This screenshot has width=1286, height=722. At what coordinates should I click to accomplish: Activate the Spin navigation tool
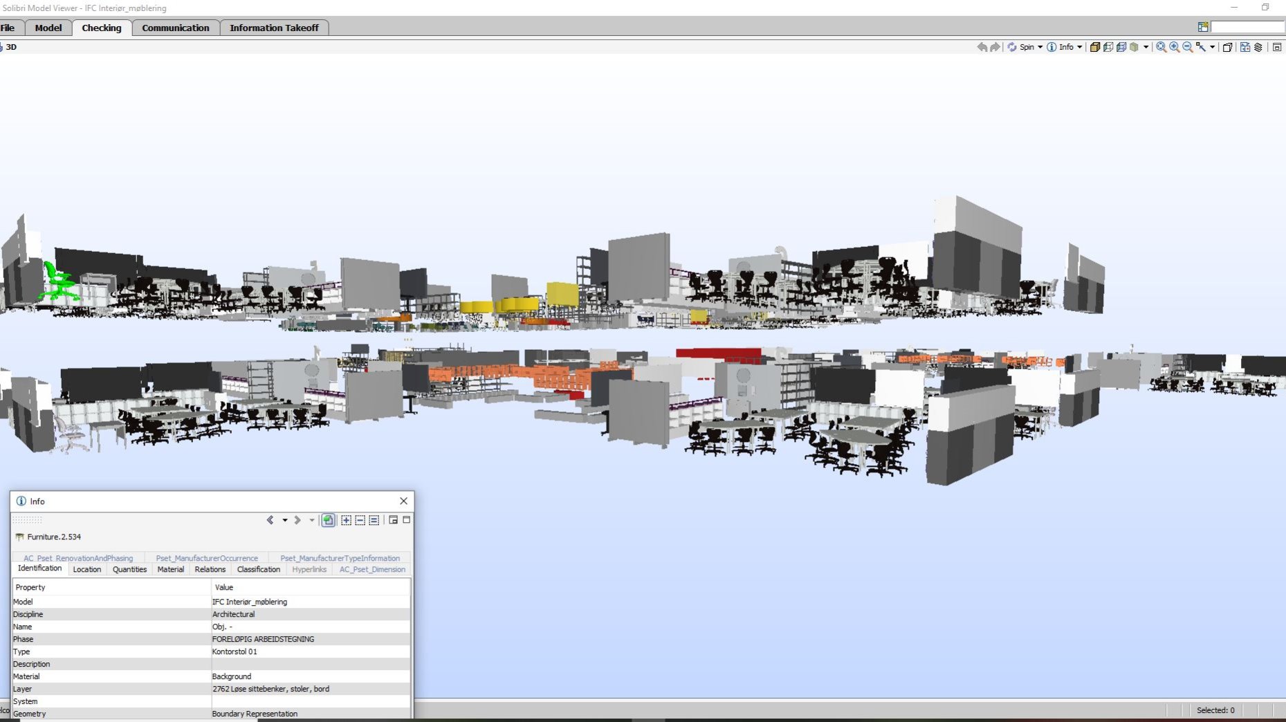[x=1021, y=47]
